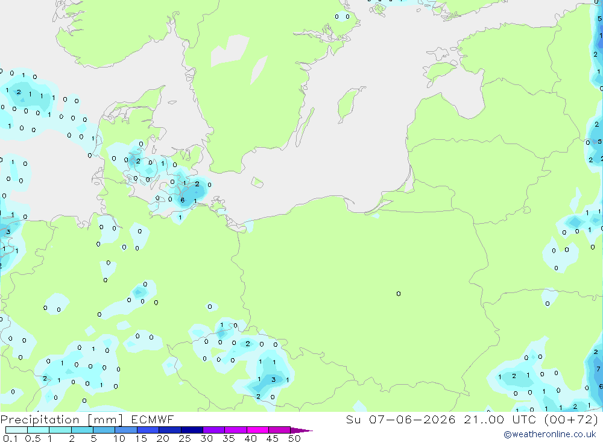Click the legend arrow tip above 50
Viewport: 603px width, 442px height.
(302, 431)
